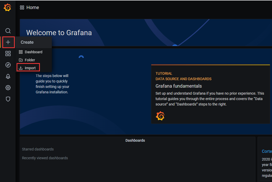This screenshot has height=182, width=272.
Task: Open the Search magnifier in the sidebar
Action: (8, 31)
